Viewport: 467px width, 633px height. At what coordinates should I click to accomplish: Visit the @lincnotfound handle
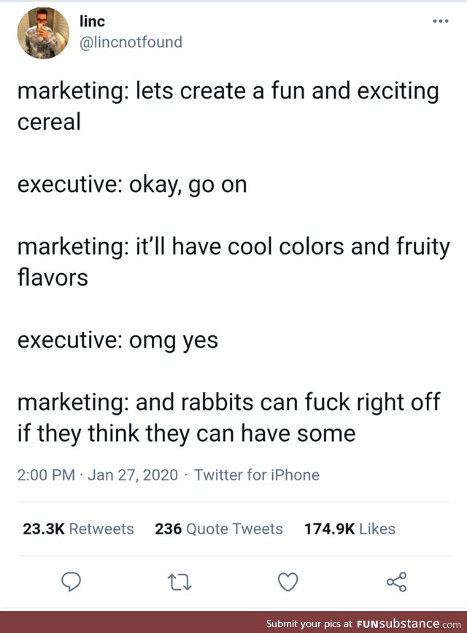tap(130, 42)
